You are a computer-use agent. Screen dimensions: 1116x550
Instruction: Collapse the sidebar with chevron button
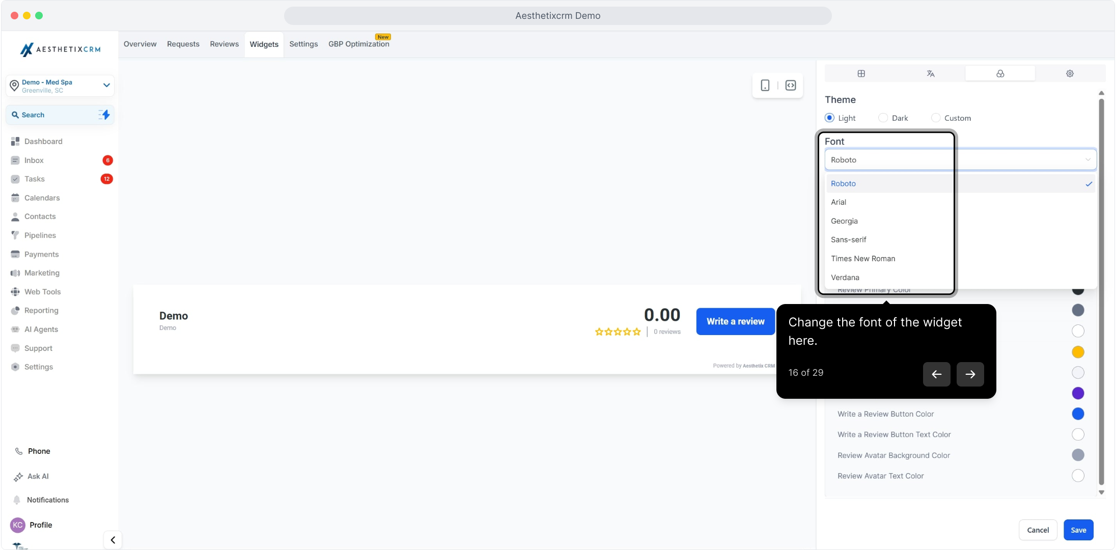pyautogui.click(x=113, y=540)
